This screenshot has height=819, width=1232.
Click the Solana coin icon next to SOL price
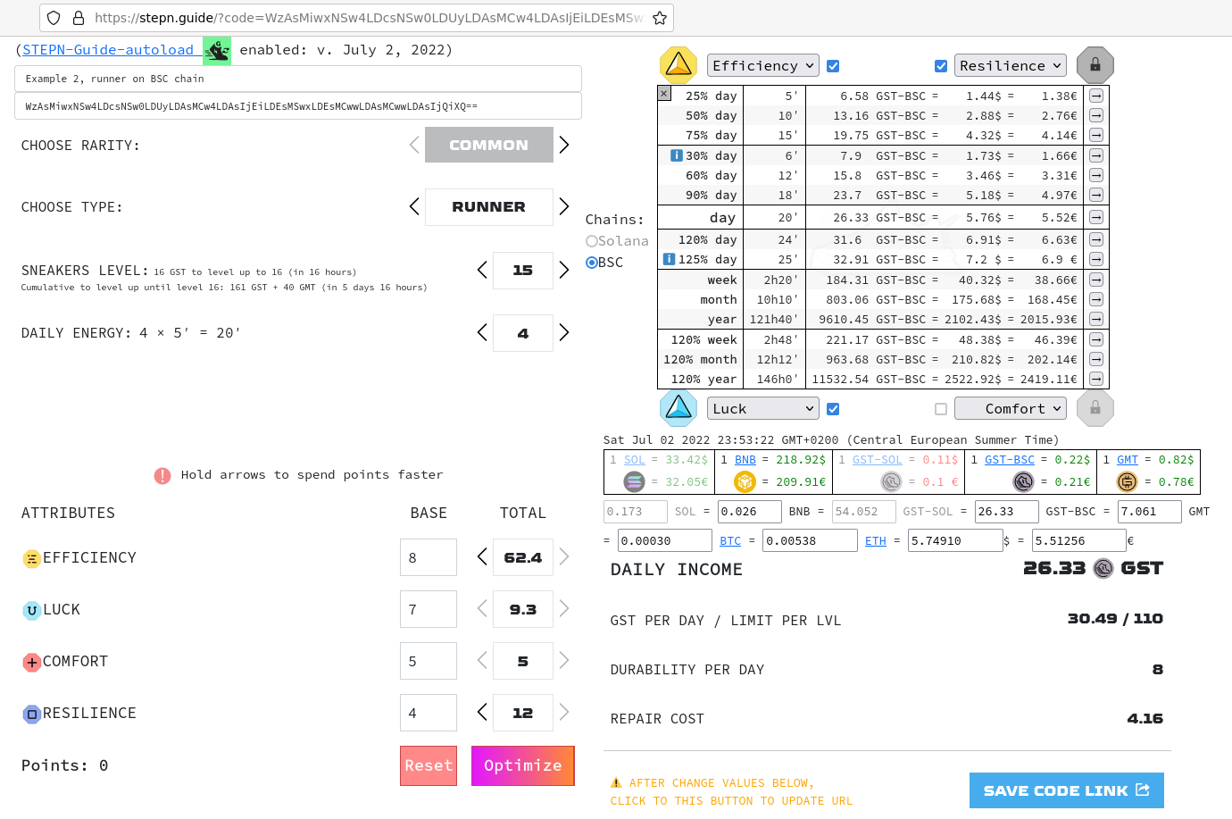634,481
